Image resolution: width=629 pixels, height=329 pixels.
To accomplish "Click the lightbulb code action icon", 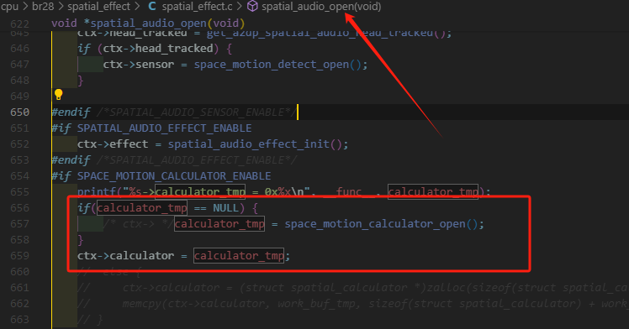I will click(x=59, y=95).
